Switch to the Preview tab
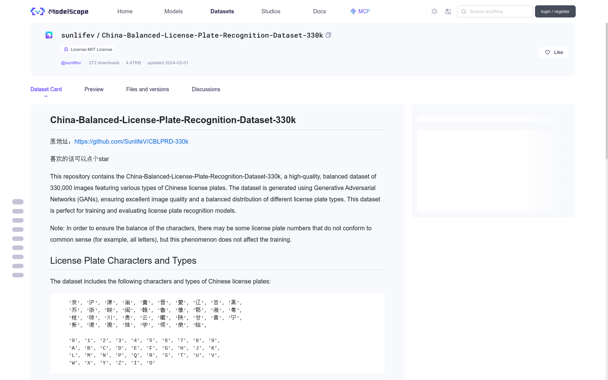This screenshot has height=380, width=608. (94, 89)
